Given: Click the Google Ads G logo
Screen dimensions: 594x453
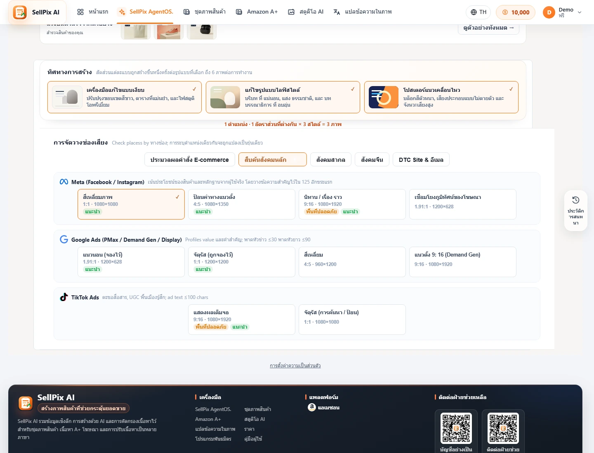Looking at the screenshot, I should pyautogui.click(x=64, y=239).
